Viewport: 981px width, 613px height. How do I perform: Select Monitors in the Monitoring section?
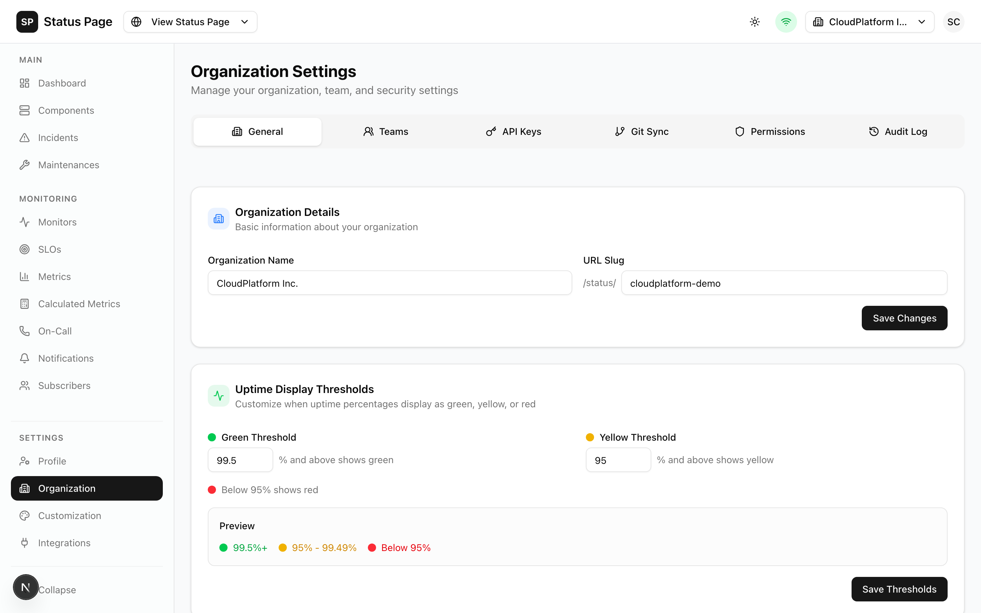click(57, 222)
